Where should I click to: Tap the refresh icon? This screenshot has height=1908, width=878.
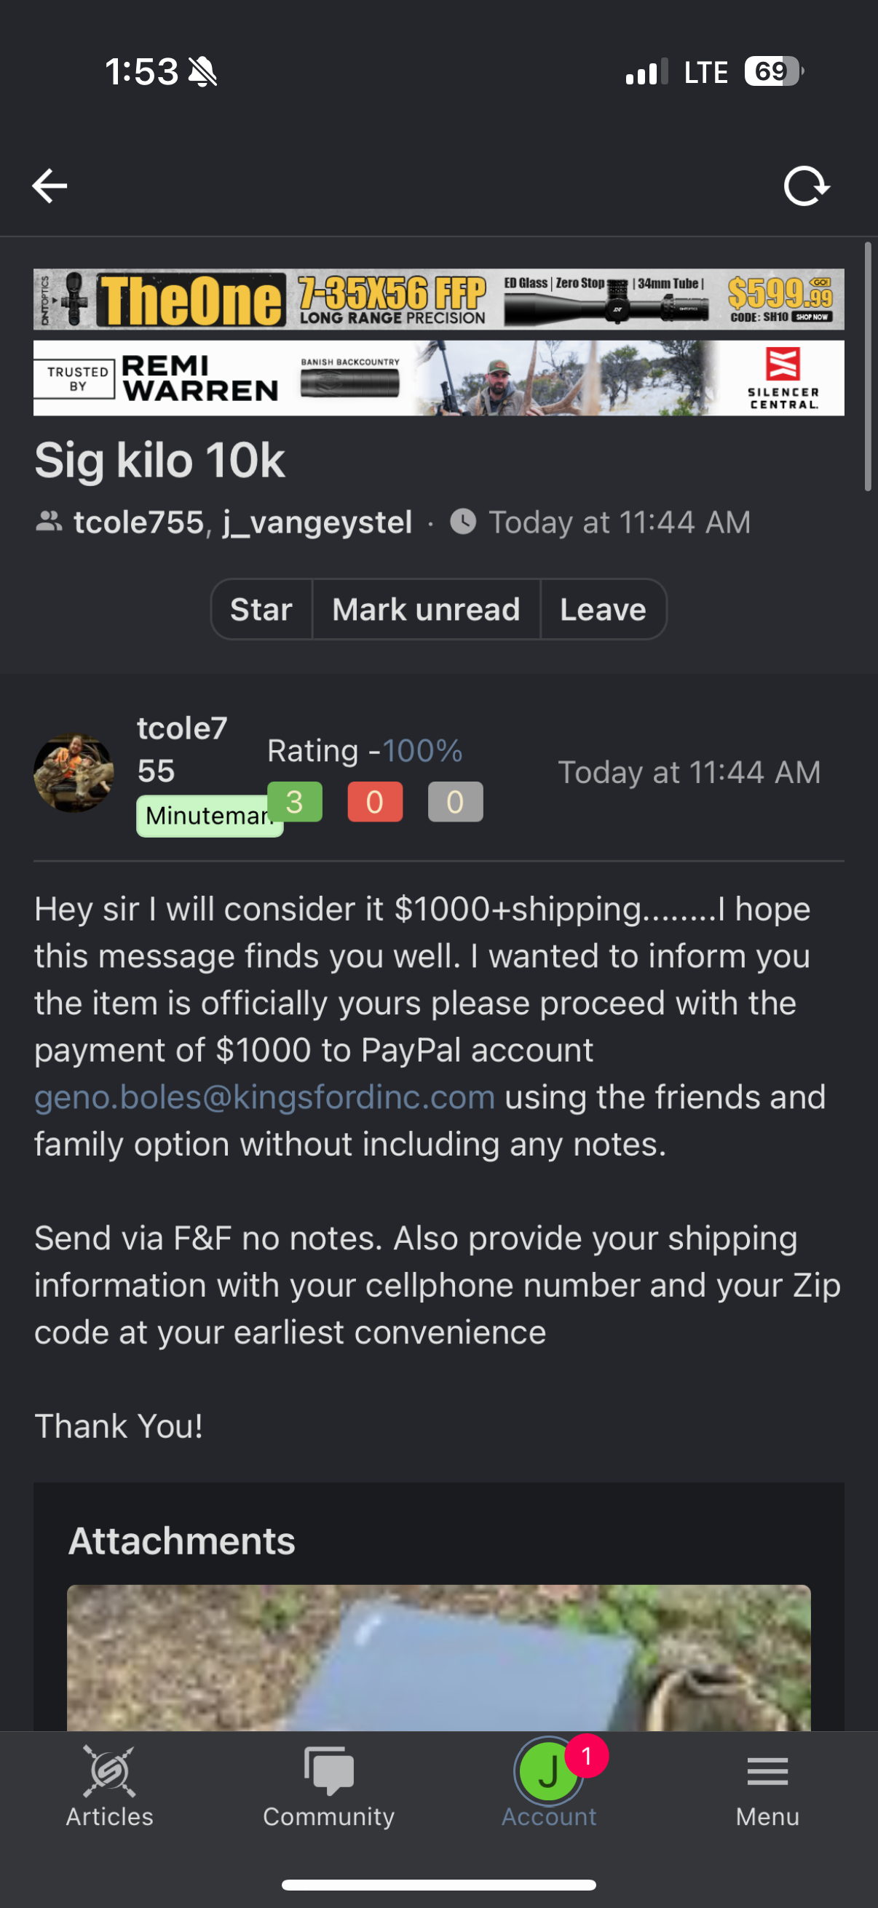[806, 186]
